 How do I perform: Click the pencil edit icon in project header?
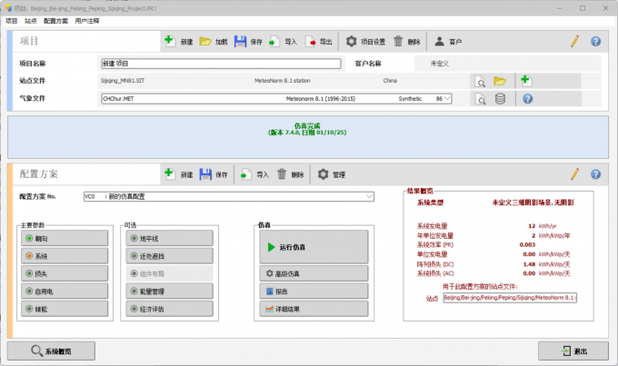(x=574, y=41)
